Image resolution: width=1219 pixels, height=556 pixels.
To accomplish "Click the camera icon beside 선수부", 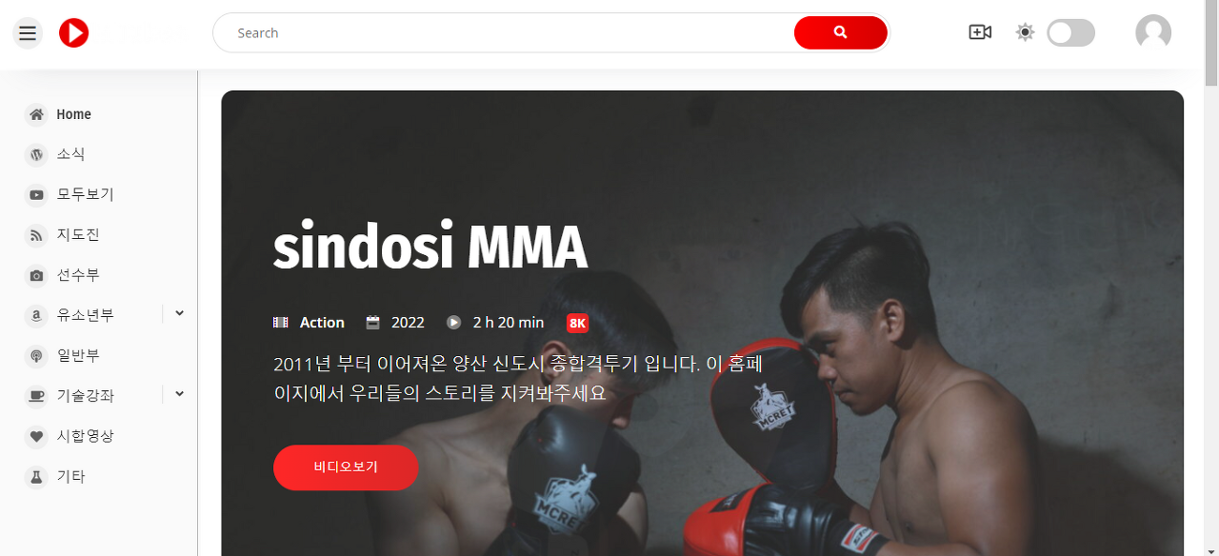I will (x=36, y=275).
